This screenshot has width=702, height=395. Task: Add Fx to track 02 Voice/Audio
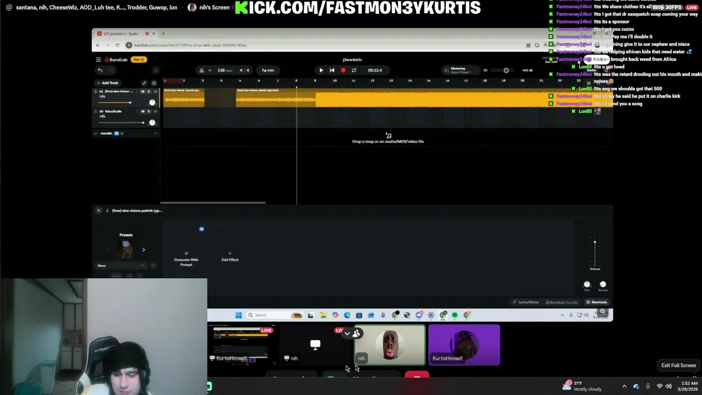[102, 116]
